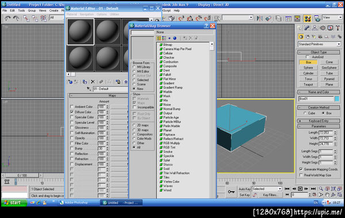Collapse the Parameters rollout
This screenshot has height=218, width=345.
[x=319, y=126]
